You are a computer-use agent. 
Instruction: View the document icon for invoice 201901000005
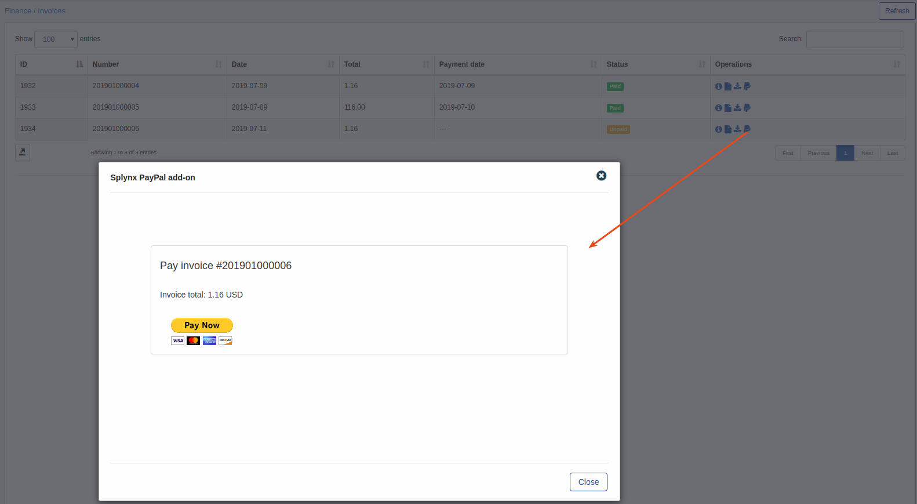(728, 108)
